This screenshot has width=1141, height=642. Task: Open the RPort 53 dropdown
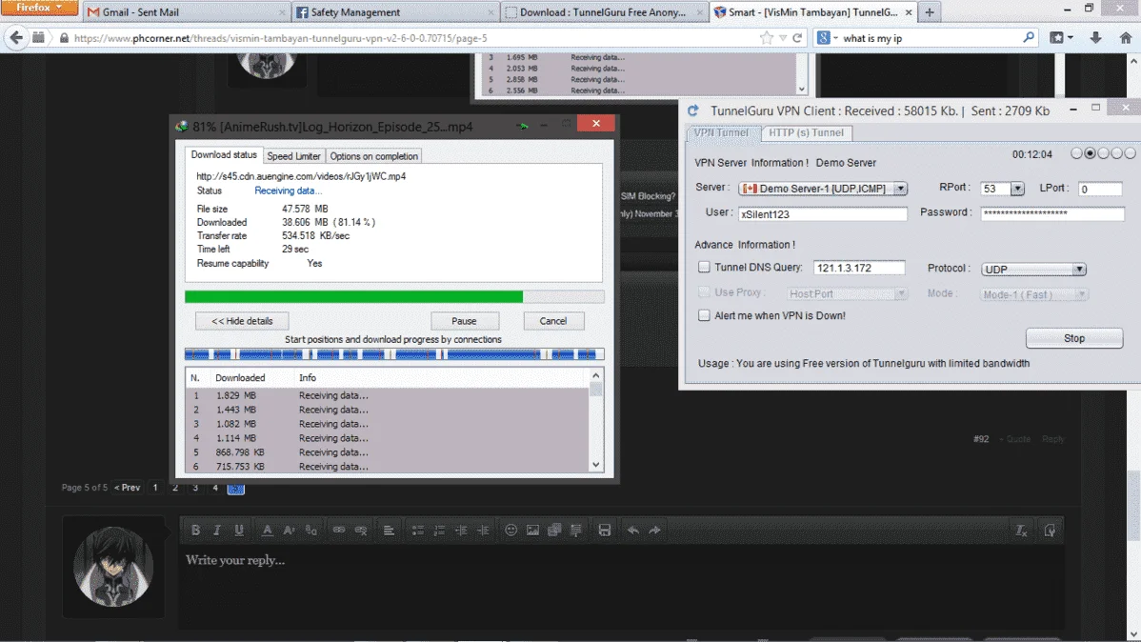[x=1017, y=190]
